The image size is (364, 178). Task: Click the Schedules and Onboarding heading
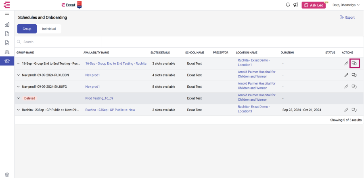(x=42, y=17)
